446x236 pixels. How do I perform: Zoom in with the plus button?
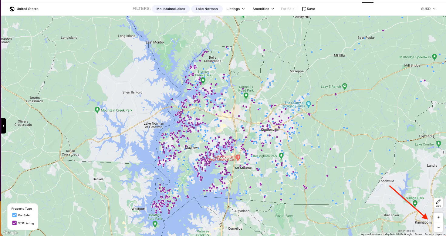click(438, 217)
